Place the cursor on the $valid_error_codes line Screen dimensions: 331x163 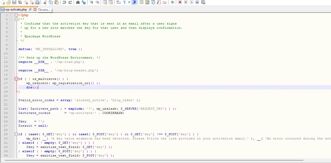(x=79, y=100)
